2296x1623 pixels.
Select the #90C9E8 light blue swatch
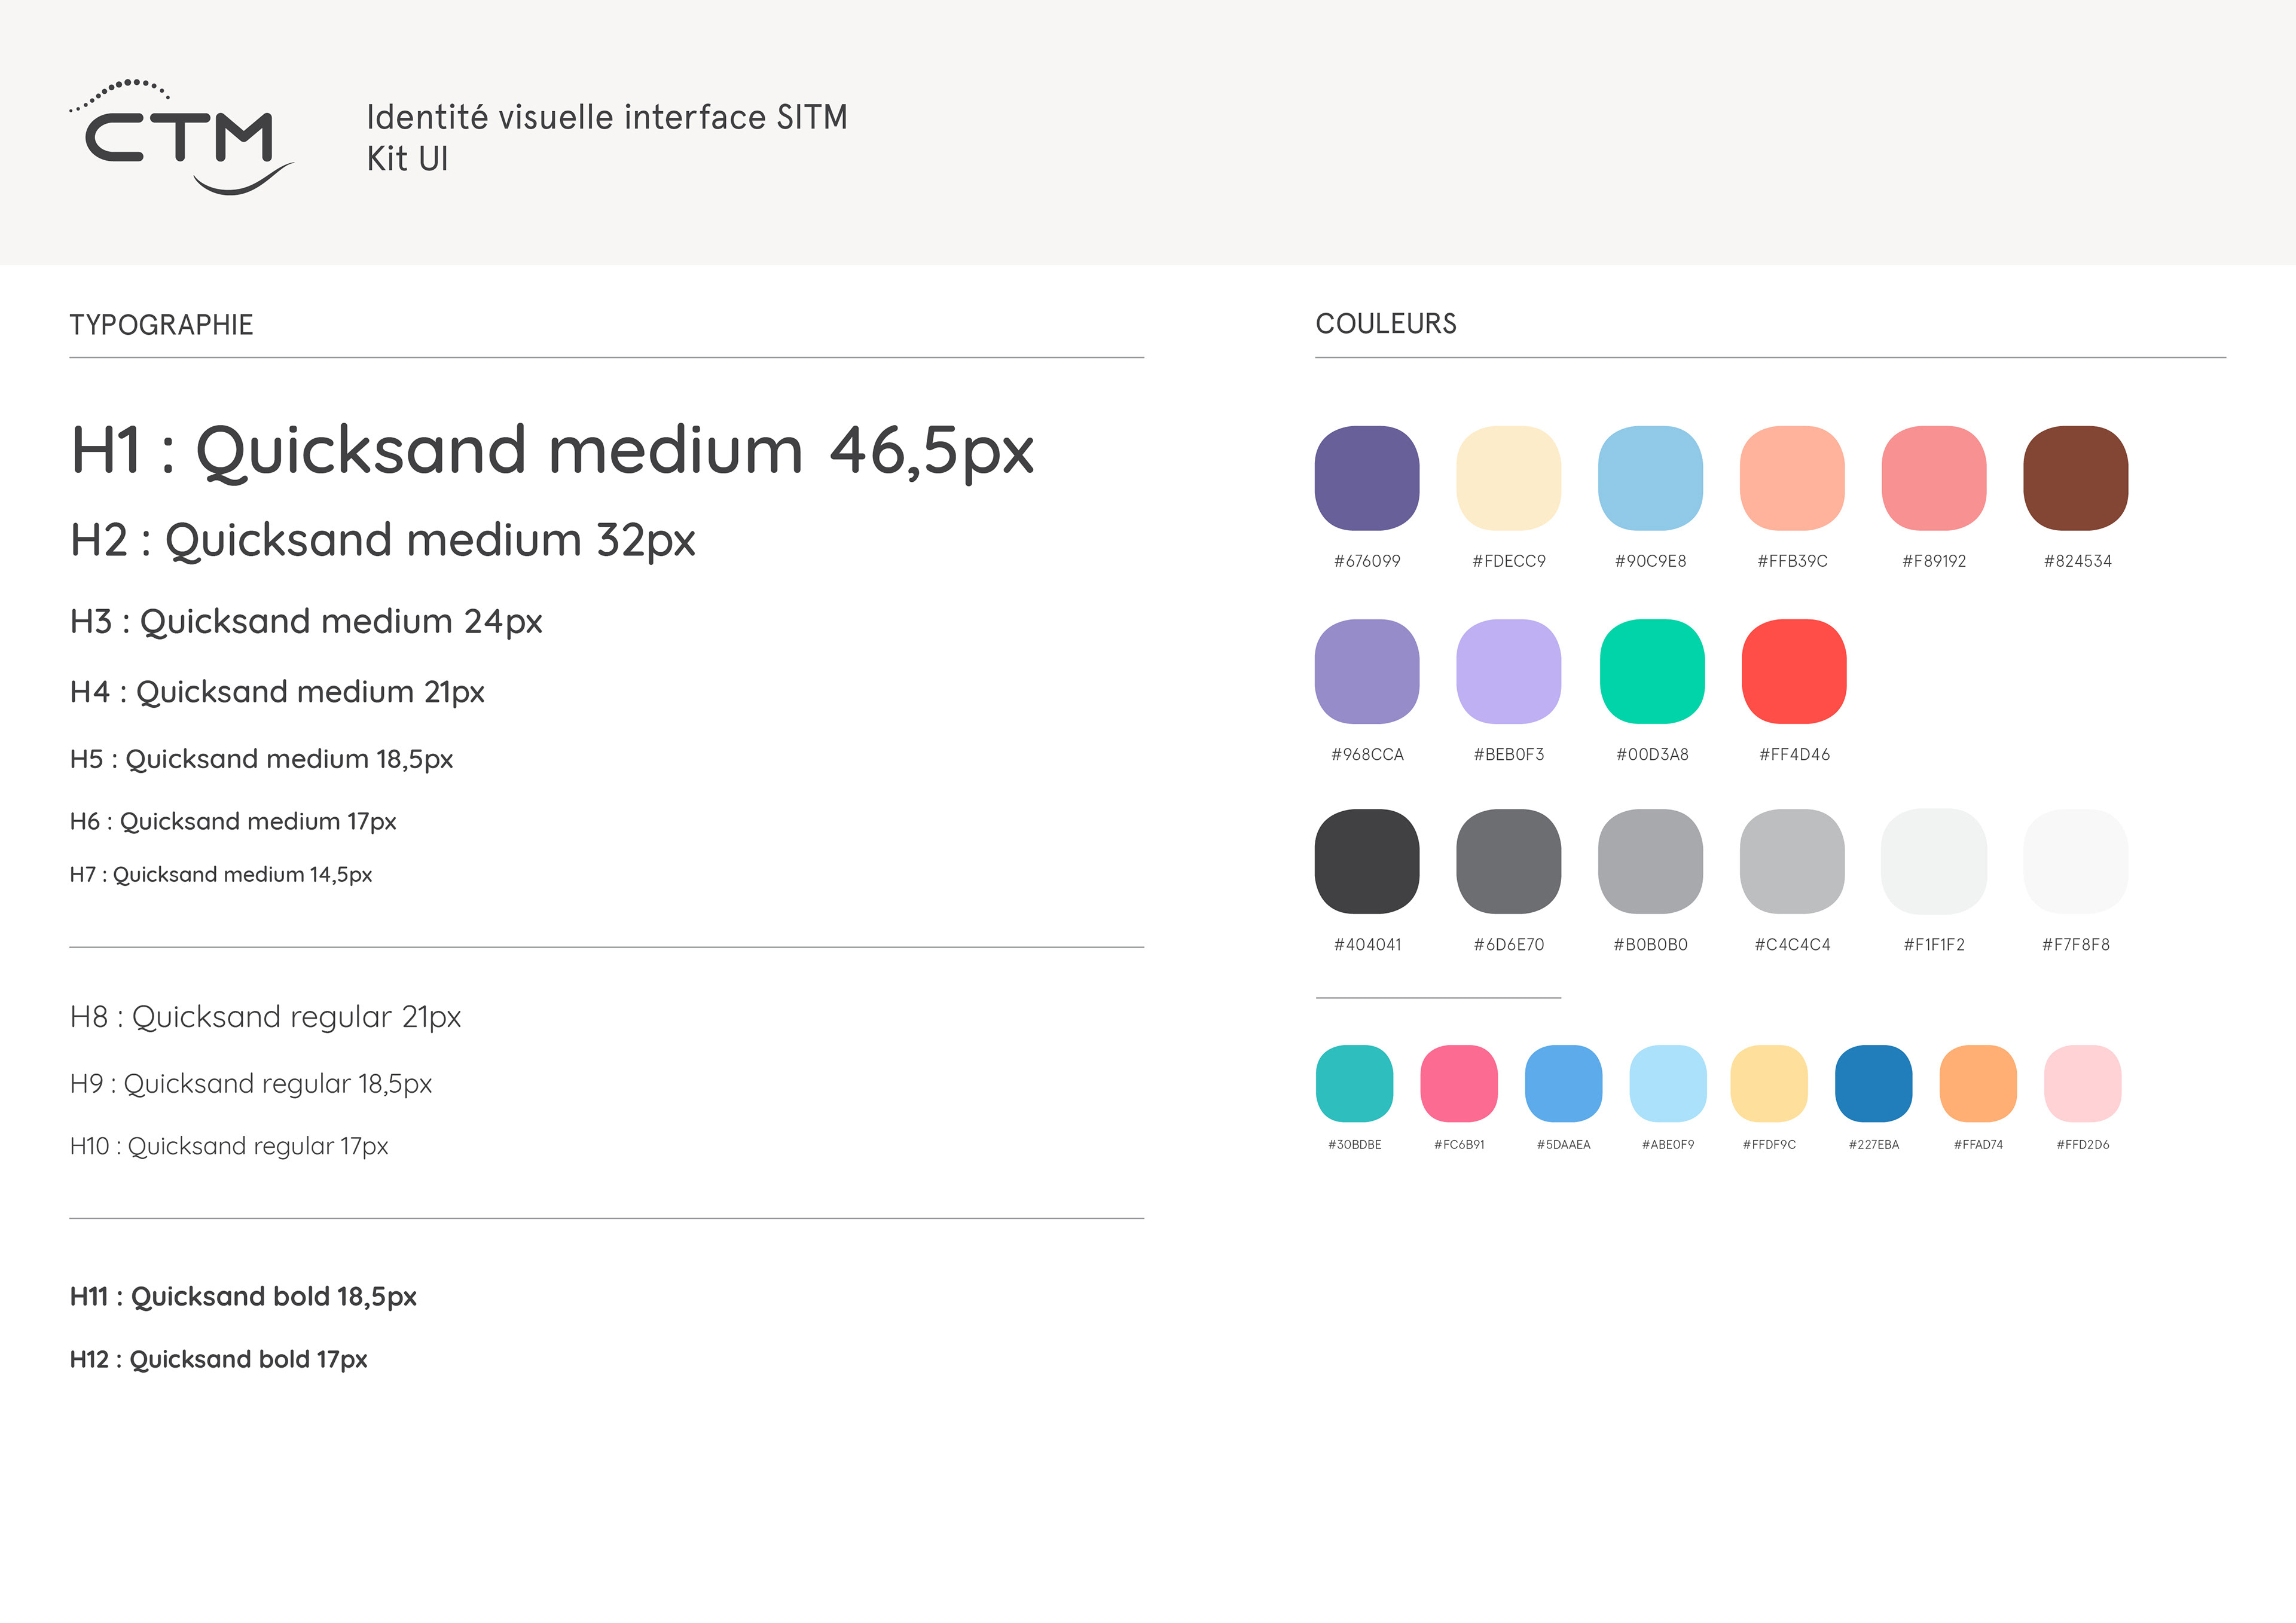[1651, 478]
